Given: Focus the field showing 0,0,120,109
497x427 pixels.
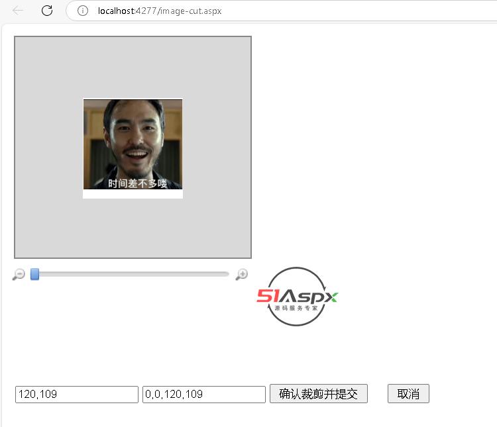Looking at the screenshot, I should click(204, 395).
